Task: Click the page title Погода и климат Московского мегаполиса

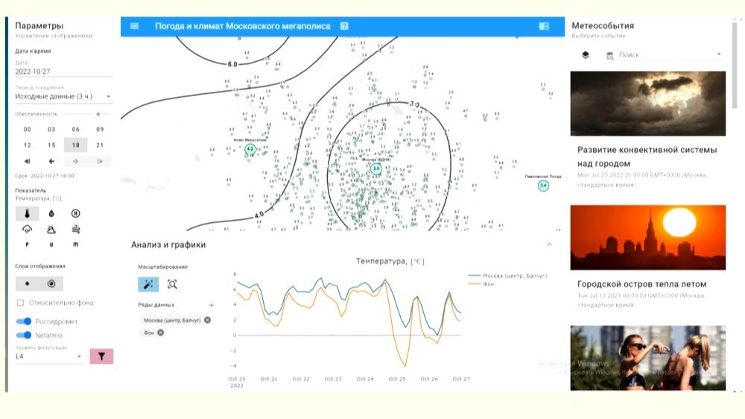Action: pyautogui.click(x=243, y=26)
